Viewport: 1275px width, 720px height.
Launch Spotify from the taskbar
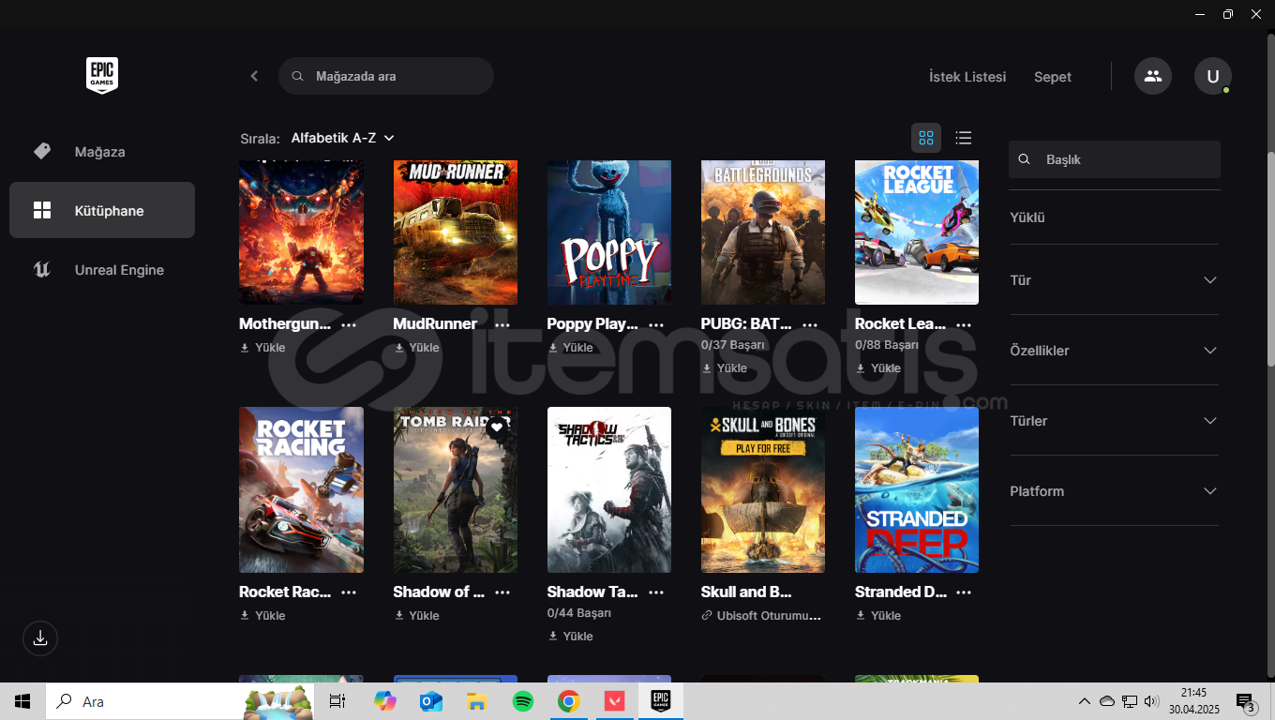pos(523,701)
